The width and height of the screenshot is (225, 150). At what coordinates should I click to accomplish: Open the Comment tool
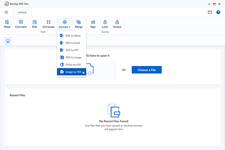coord(21,24)
